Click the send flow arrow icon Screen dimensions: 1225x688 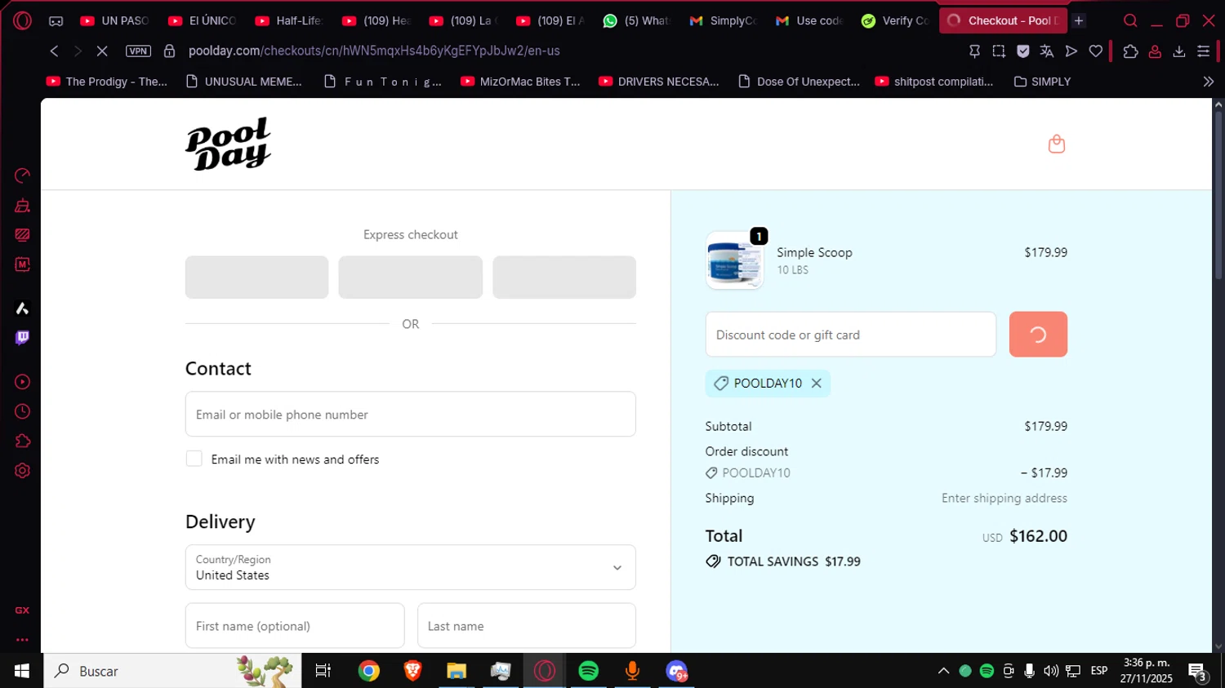pyautogui.click(x=1071, y=51)
